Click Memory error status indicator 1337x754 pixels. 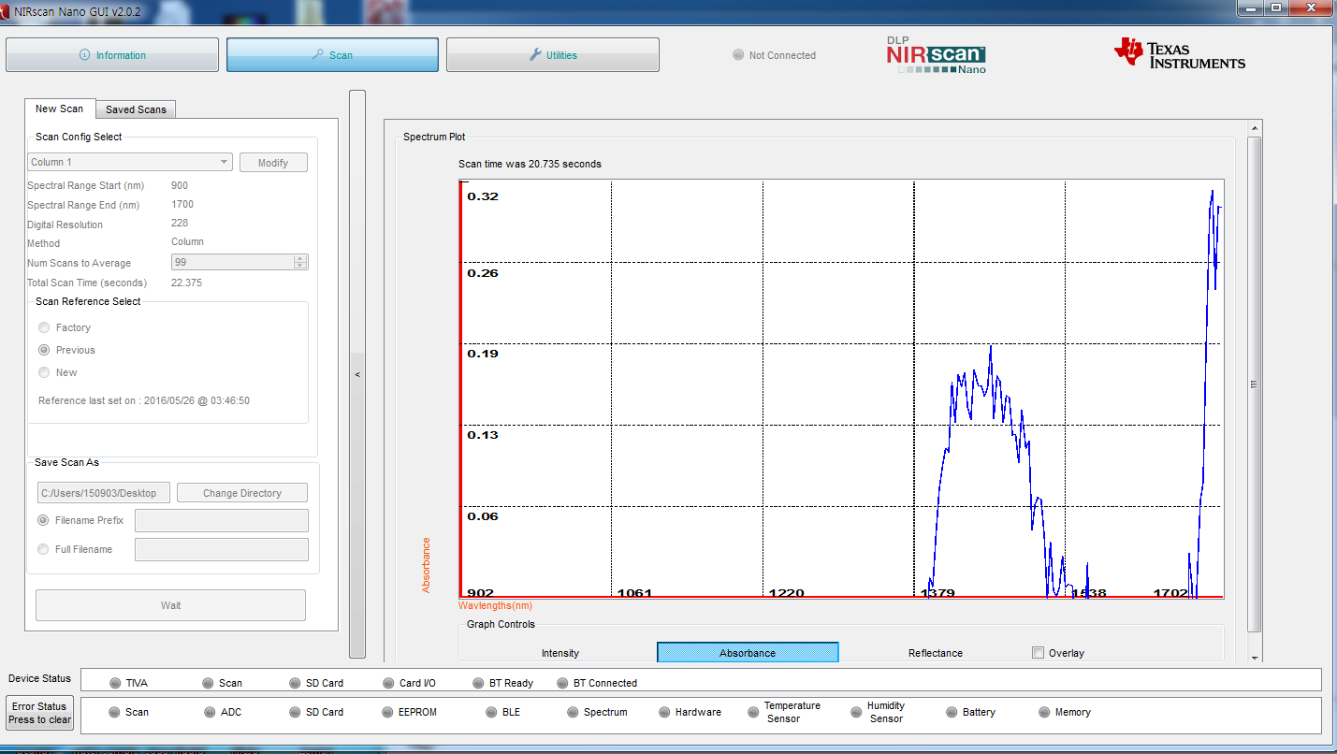coord(1044,712)
